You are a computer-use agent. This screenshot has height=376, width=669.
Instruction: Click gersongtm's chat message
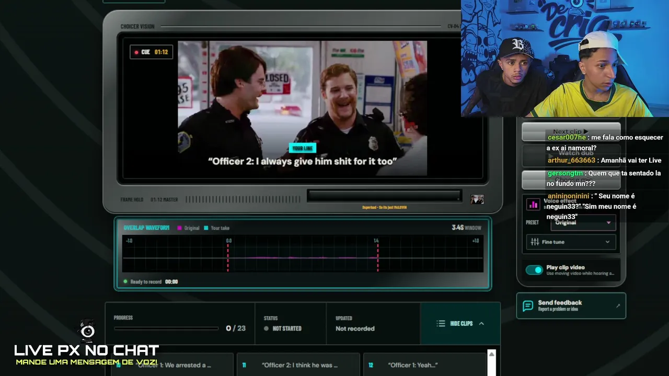[604, 178]
